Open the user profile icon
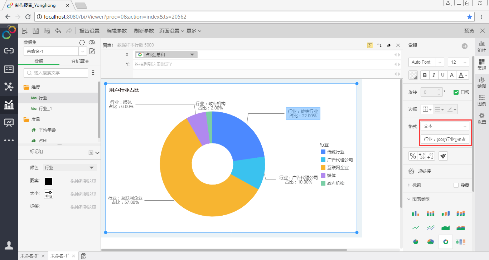Image resolution: width=489 pixels, height=260 pixels. tap(9, 245)
